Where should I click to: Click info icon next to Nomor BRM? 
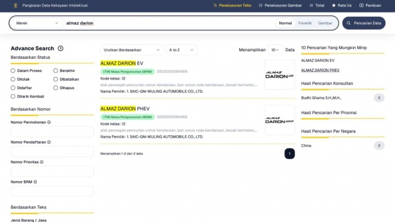pos(35,182)
